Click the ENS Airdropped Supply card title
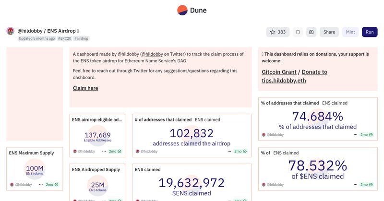The height and width of the screenshot is (201, 384). pyautogui.click(x=96, y=170)
